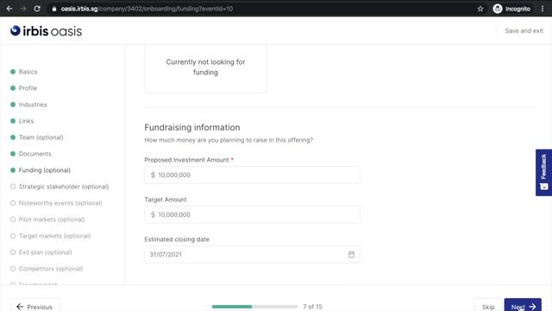The image size is (552, 311).
Task: Click the browser back arrow
Action: (x=9, y=9)
